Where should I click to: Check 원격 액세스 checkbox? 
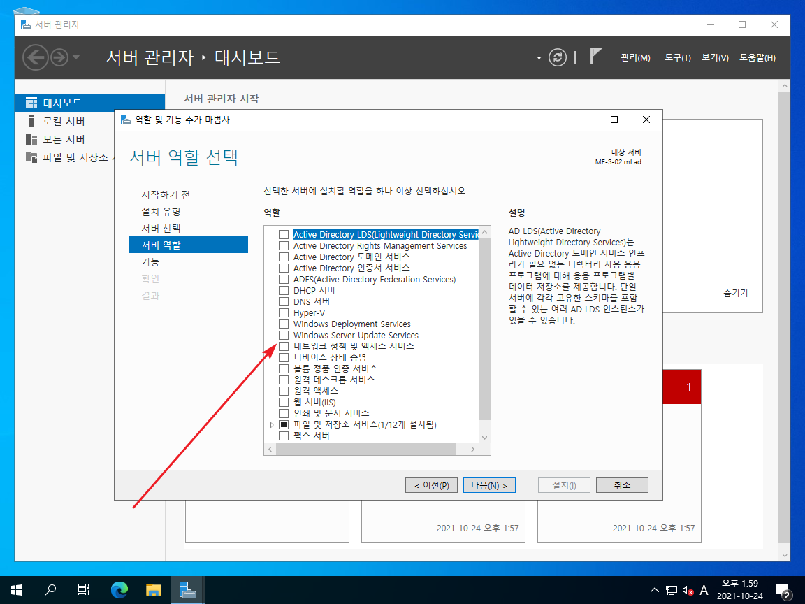point(284,391)
